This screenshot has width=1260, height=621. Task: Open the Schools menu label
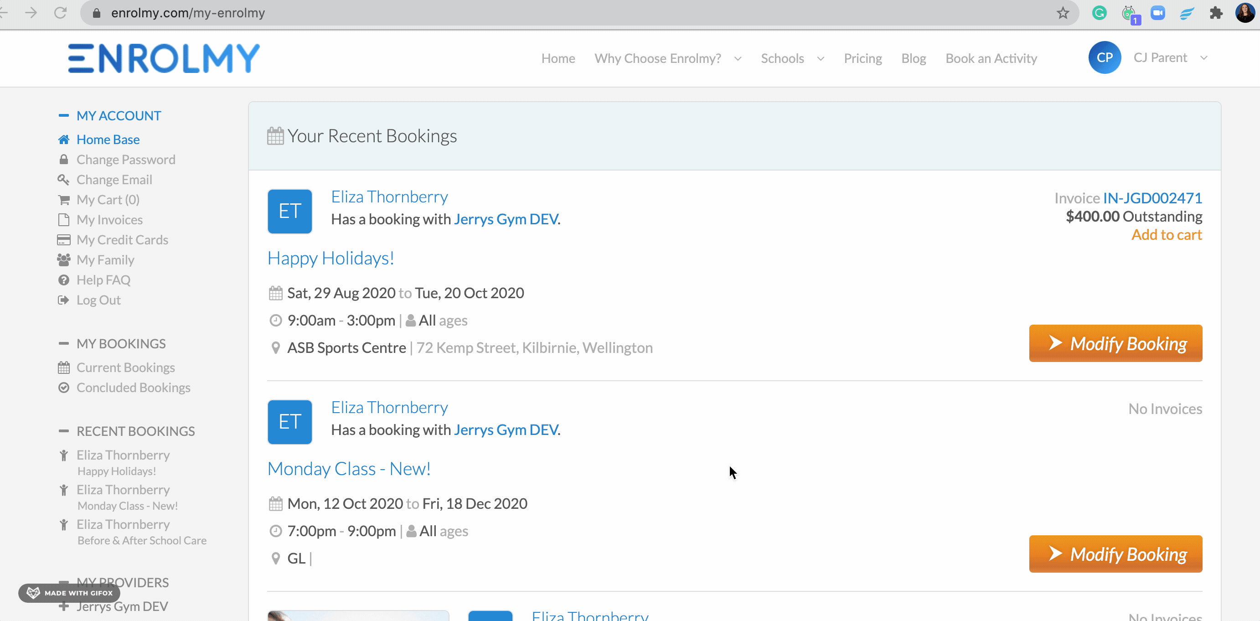click(x=782, y=58)
